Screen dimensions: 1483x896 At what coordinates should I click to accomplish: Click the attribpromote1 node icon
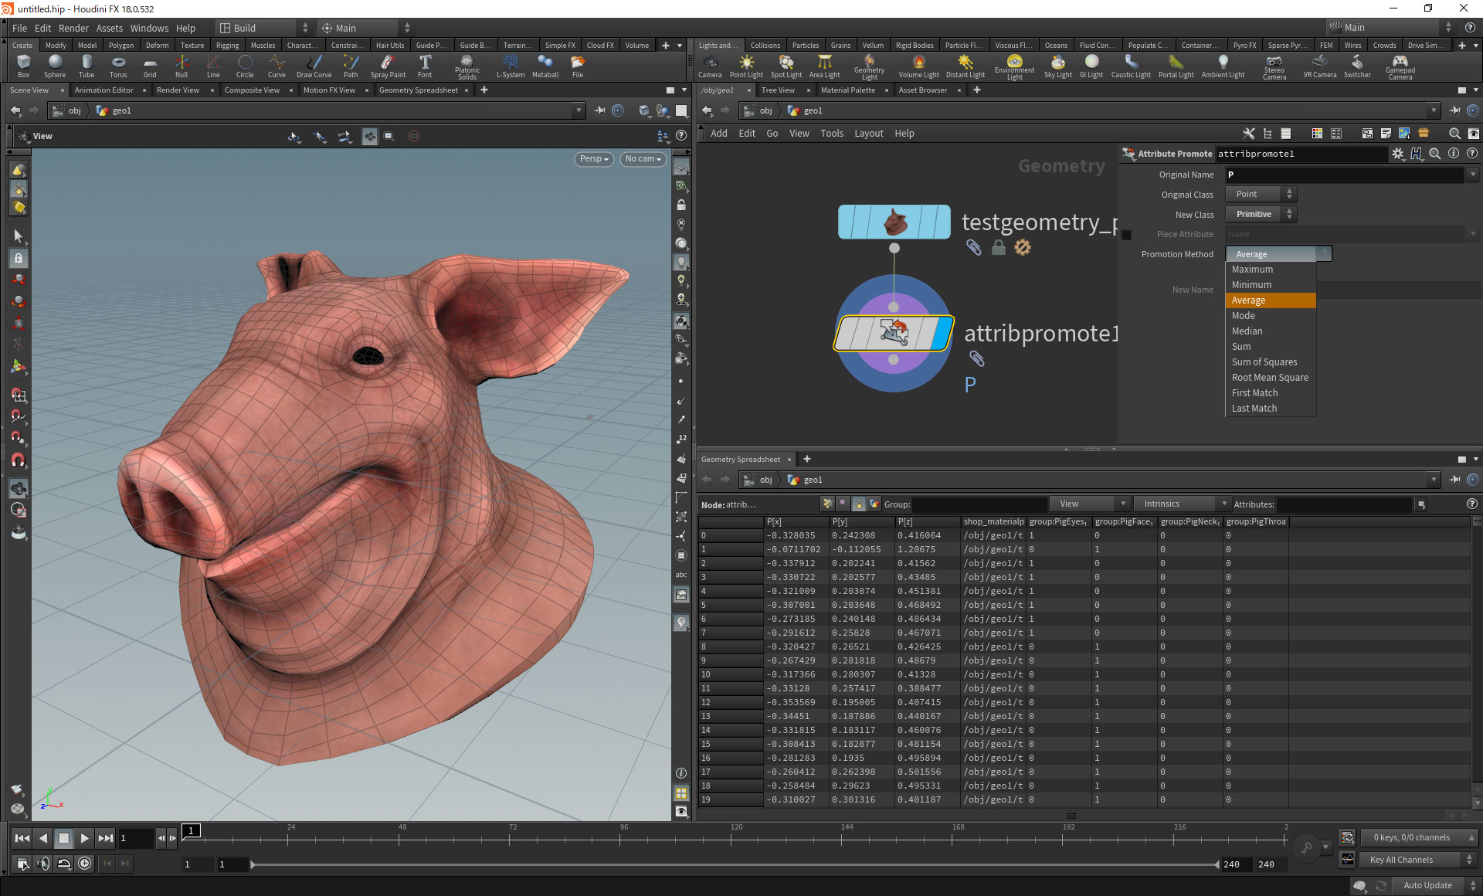[894, 333]
